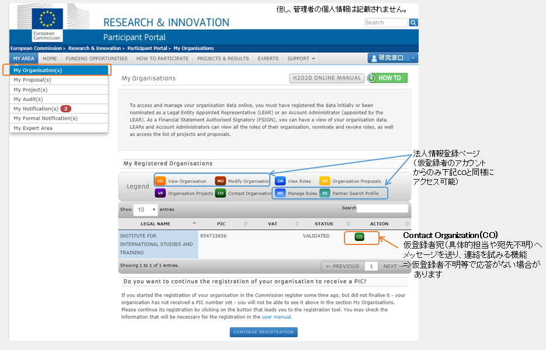Sort table by LEGAL NAME column arrow
The width and height of the screenshot is (546, 350).
pyautogui.click(x=194, y=223)
